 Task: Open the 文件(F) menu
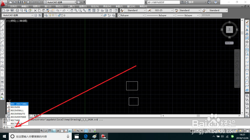[13, 6]
